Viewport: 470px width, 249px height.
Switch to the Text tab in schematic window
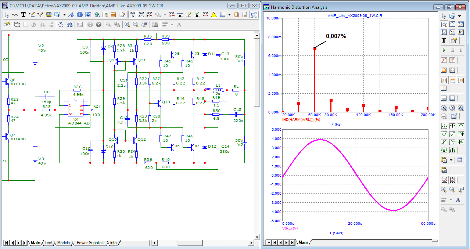48,243
